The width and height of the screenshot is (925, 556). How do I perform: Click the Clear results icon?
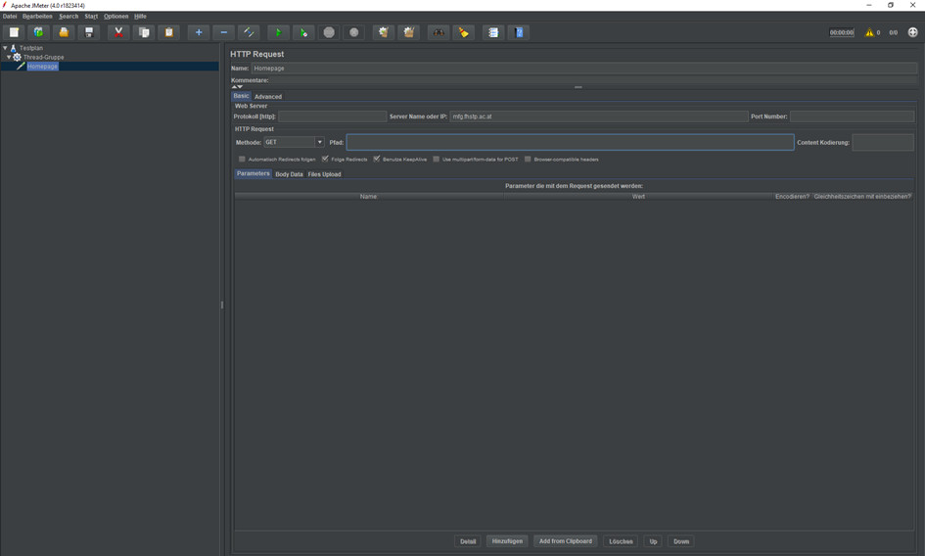pyautogui.click(x=384, y=32)
